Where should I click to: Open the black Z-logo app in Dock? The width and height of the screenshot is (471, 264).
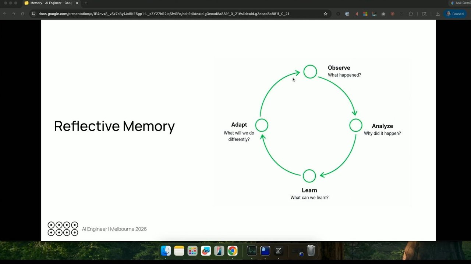(x=279, y=251)
